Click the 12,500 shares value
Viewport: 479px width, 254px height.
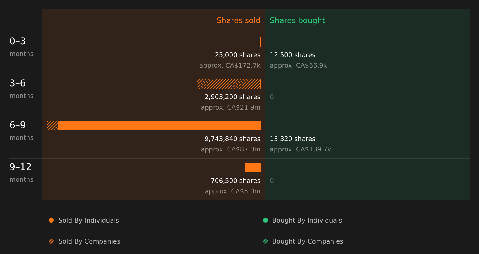(x=293, y=55)
